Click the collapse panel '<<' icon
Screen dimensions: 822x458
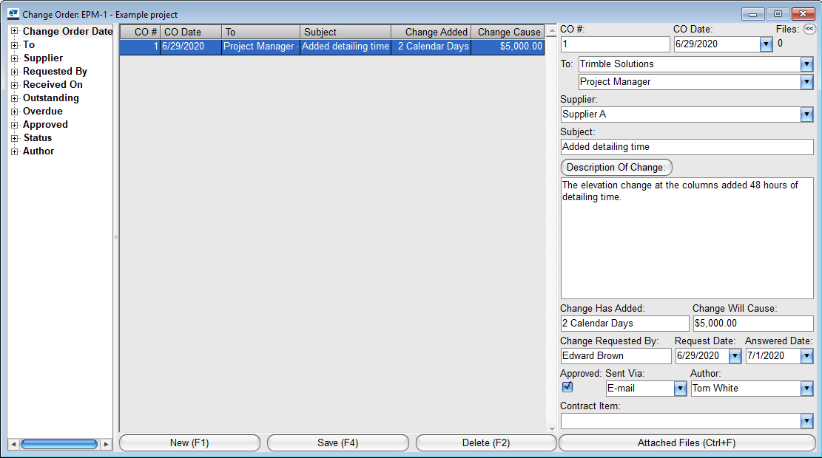click(x=809, y=29)
